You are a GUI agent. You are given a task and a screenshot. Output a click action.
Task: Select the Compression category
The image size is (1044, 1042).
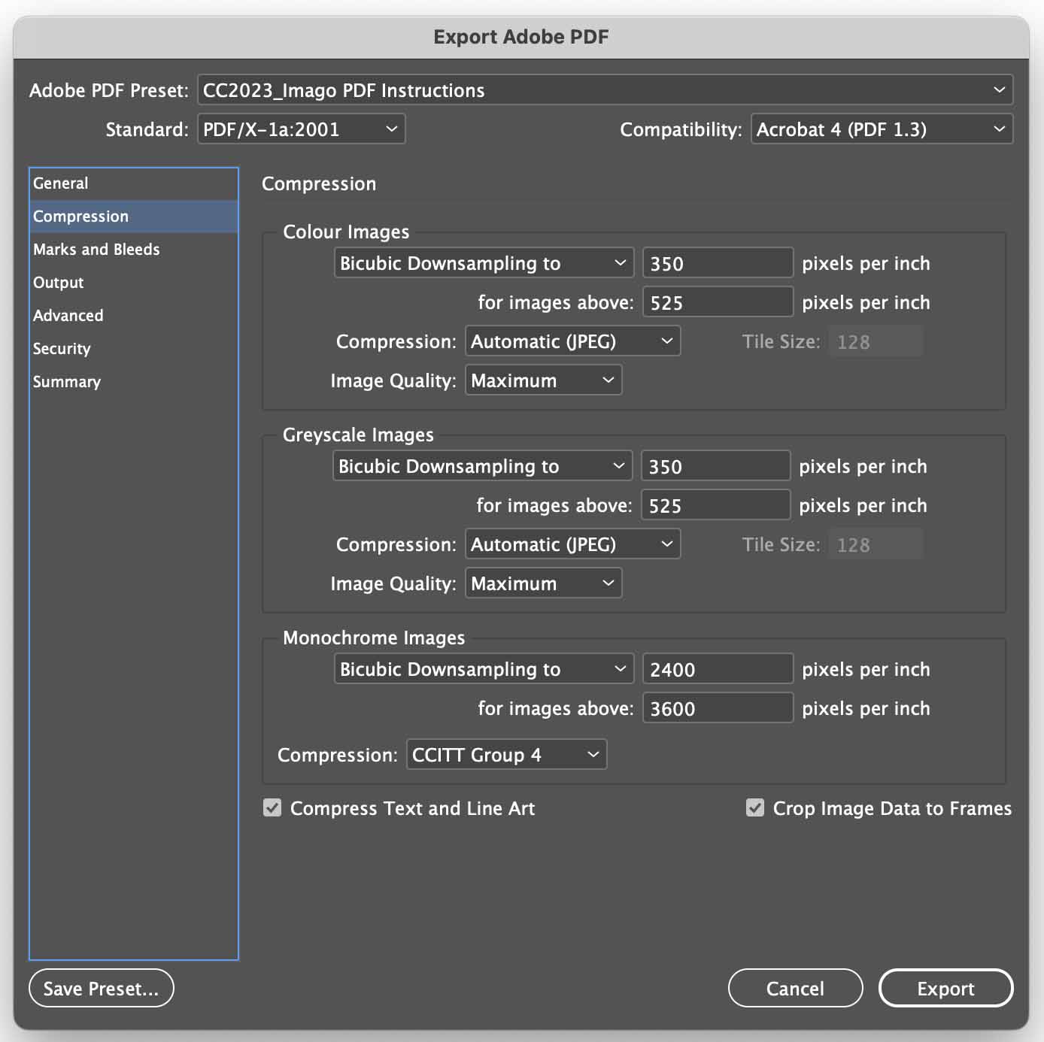(x=134, y=217)
